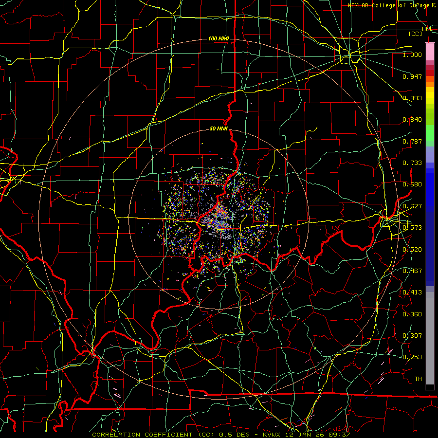Click the TH label at the legend bottom
The height and width of the screenshot is (438, 438).
tap(418, 379)
